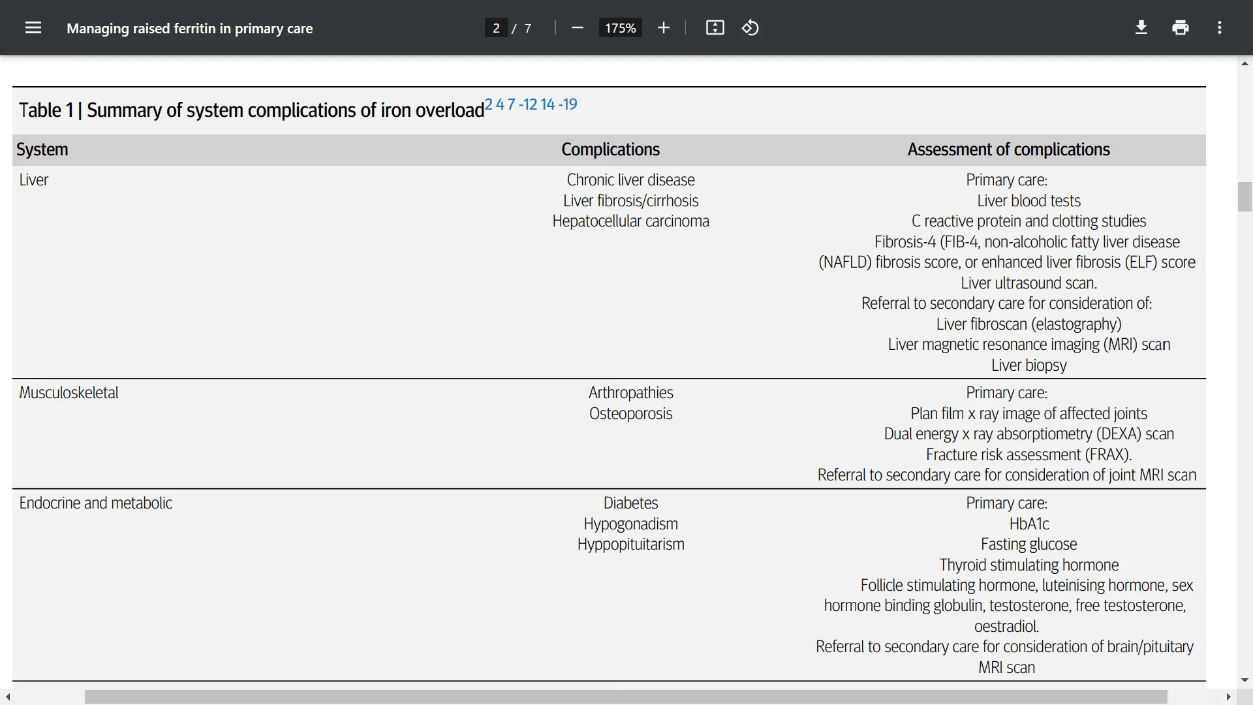The image size is (1253, 705).
Task: Download the PDF file
Action: coord(1141,27)
